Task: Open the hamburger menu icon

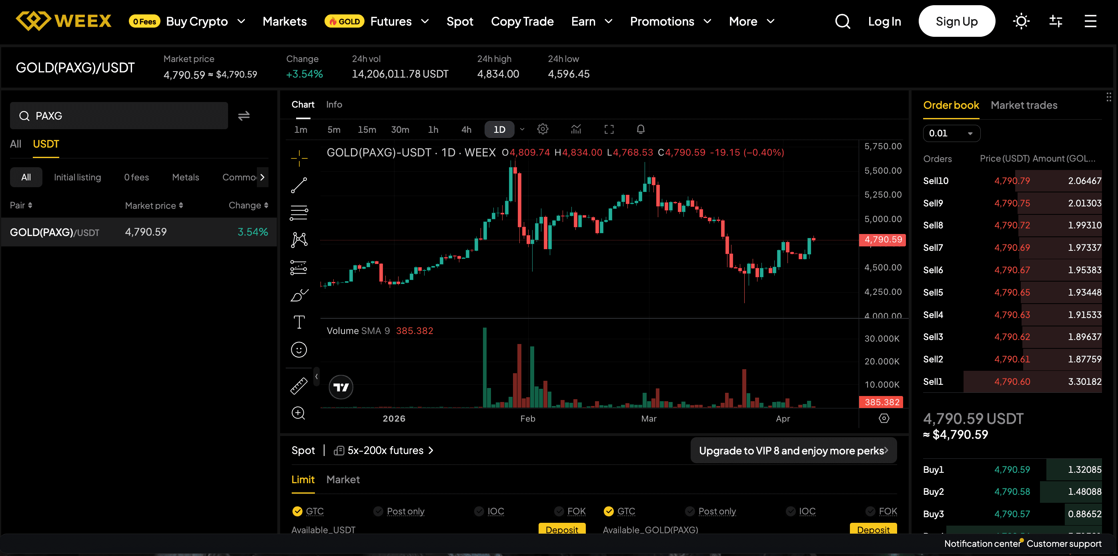Action: tap(1090, 21)
